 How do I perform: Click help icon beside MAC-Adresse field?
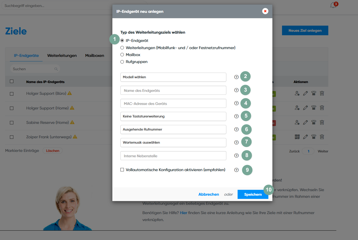point(236,103)
